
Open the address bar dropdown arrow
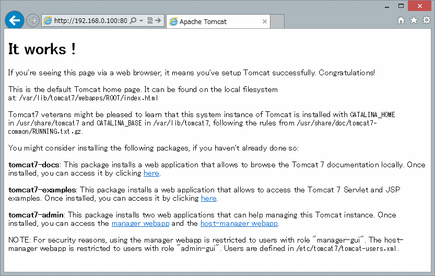(141, 21)
